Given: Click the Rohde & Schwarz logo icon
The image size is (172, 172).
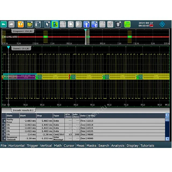Looking at the screenshot, I should tap(162, 24).
